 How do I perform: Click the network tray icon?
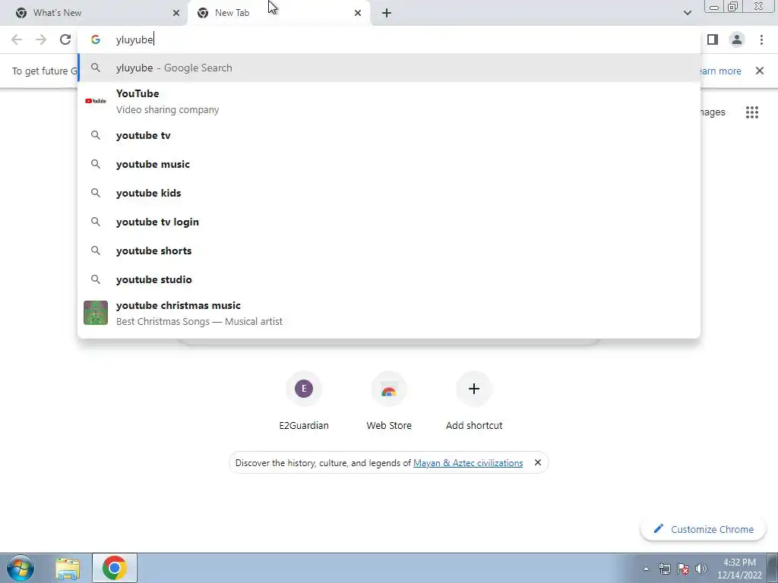pos(665,569)
